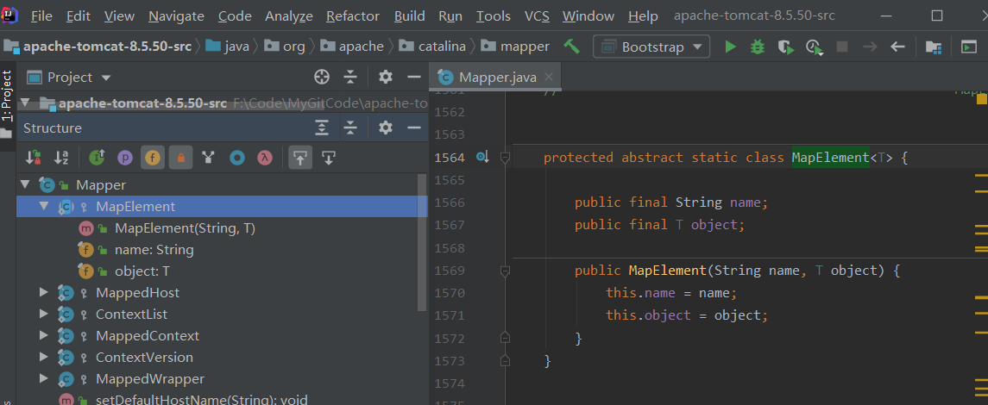This screenshot has width=988, height=405.
Task: Expand the MappedContext node
Action: tap(43, 336)
